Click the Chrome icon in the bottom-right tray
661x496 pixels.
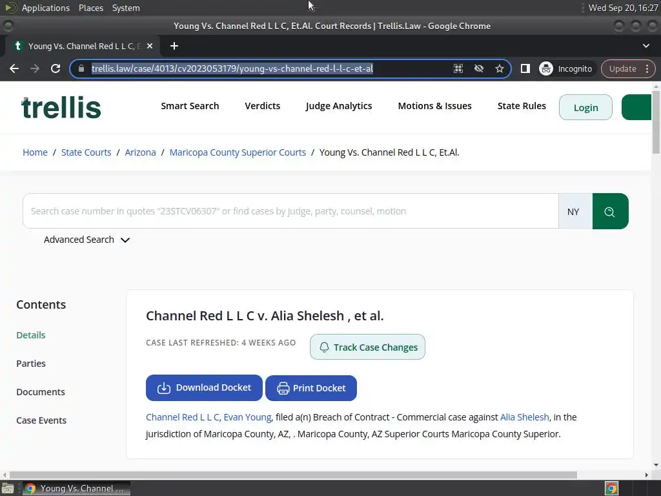[x=611, y=488]
